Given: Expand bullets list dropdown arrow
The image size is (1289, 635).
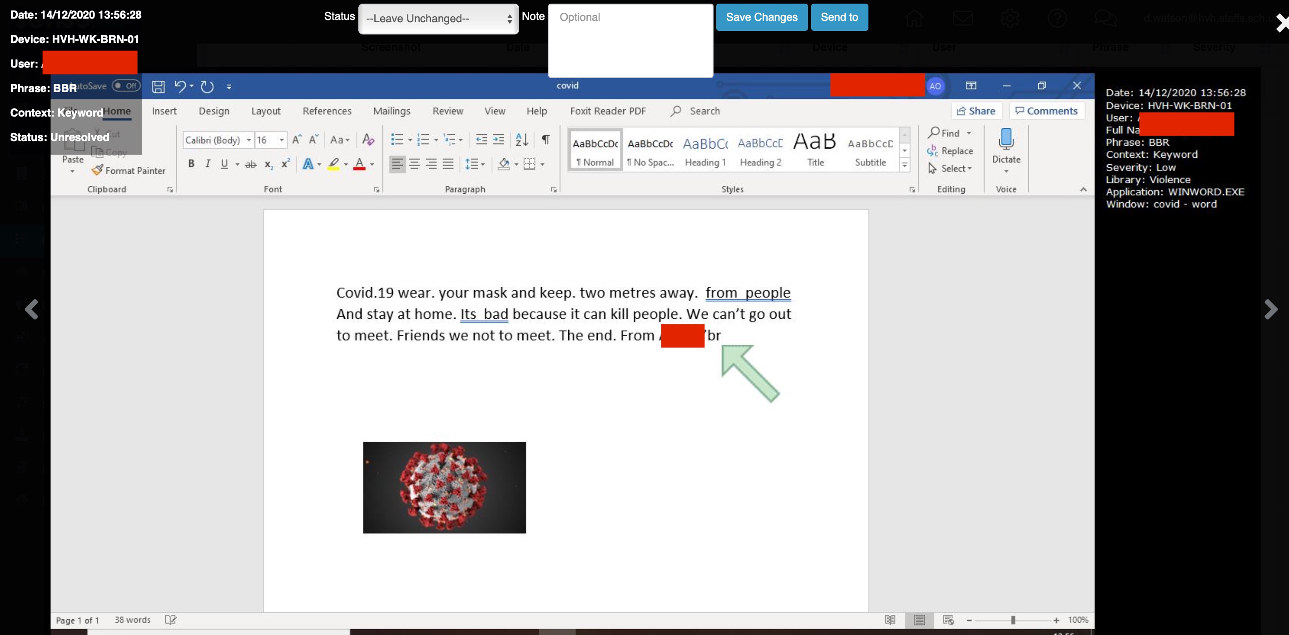Looking at the screenshot, I should click(x=410, y=141).
